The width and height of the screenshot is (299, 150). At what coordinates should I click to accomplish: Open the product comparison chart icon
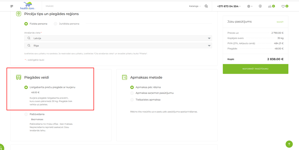[270, 6]
